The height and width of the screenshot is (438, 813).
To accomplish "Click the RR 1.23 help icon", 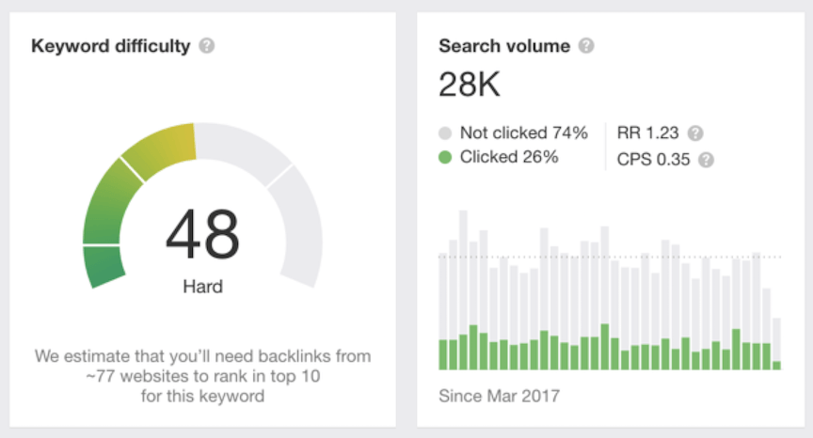I will [695, 133].
